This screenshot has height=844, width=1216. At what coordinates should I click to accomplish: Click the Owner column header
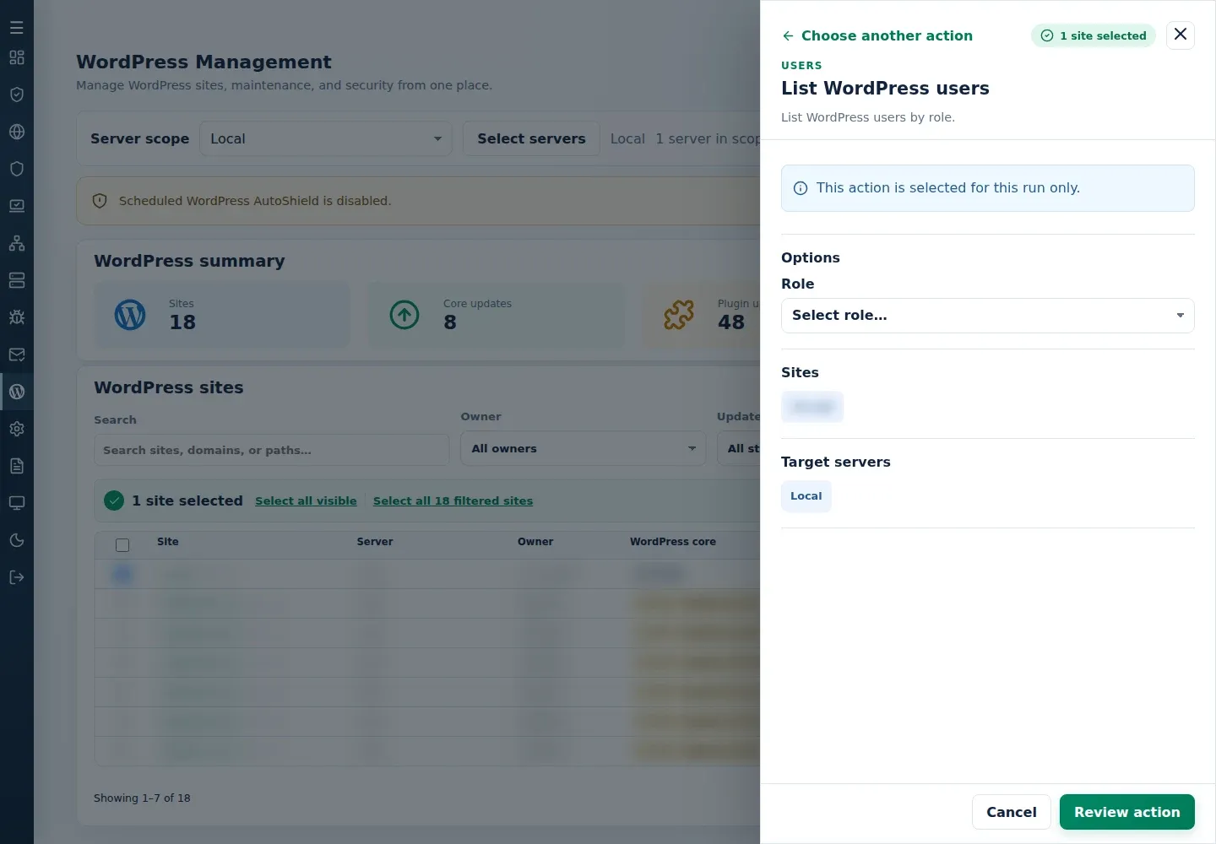(535, 542)
